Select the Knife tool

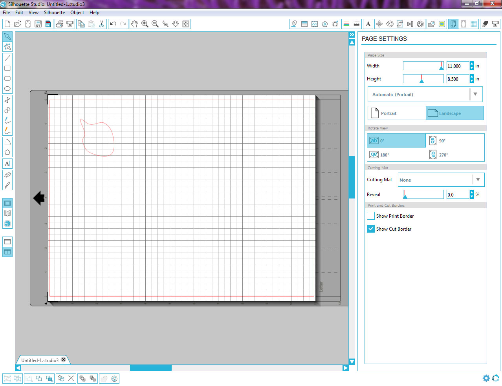(x=7, y=185)
